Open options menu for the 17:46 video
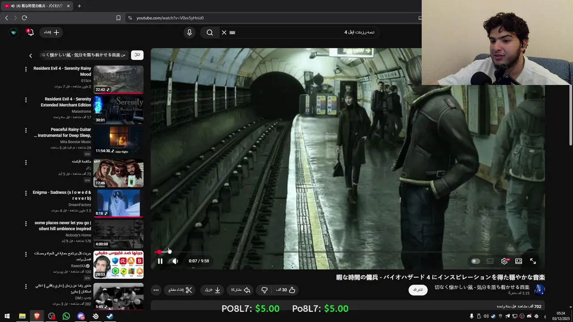Image resolution: width=573 pixels, height=322 pixels. [26, 162]
